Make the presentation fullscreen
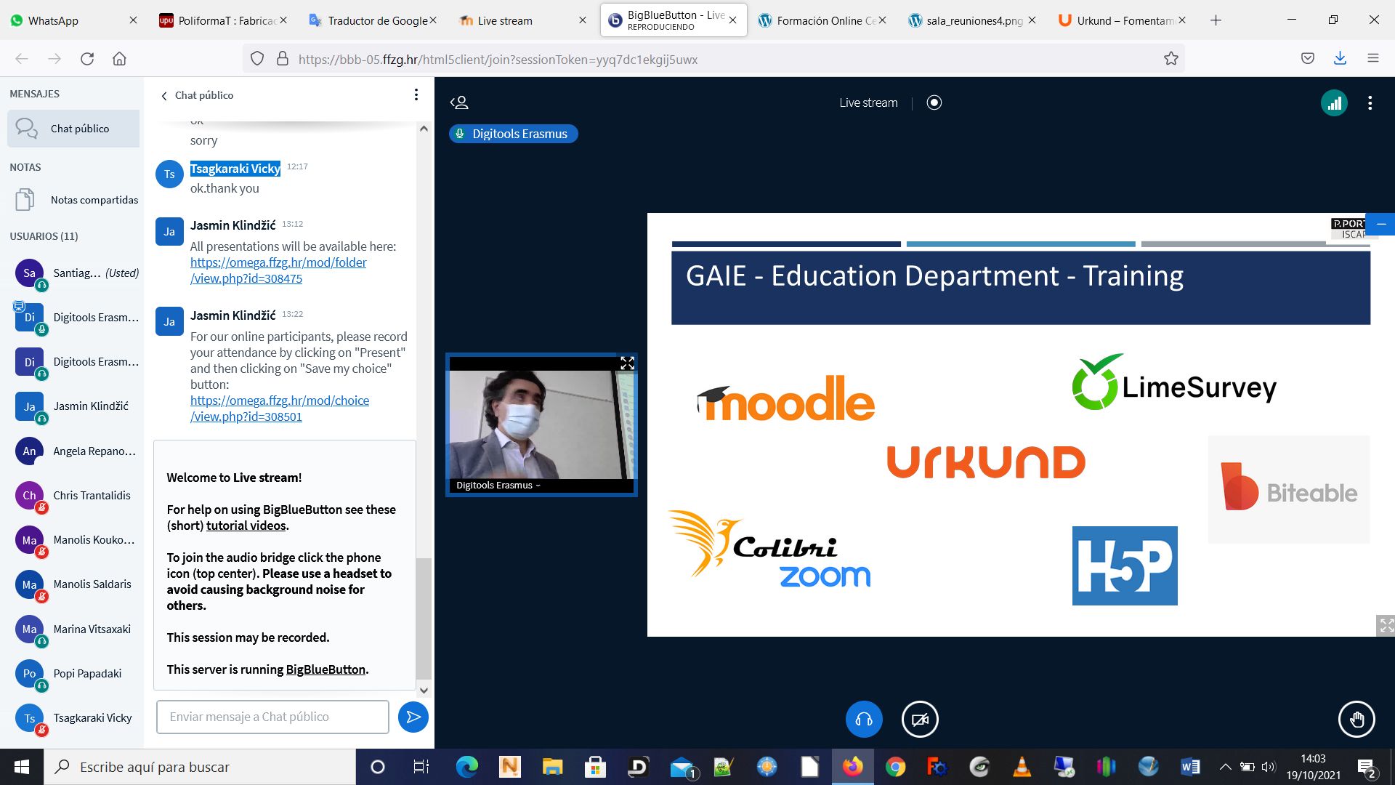 point(1386,625)
